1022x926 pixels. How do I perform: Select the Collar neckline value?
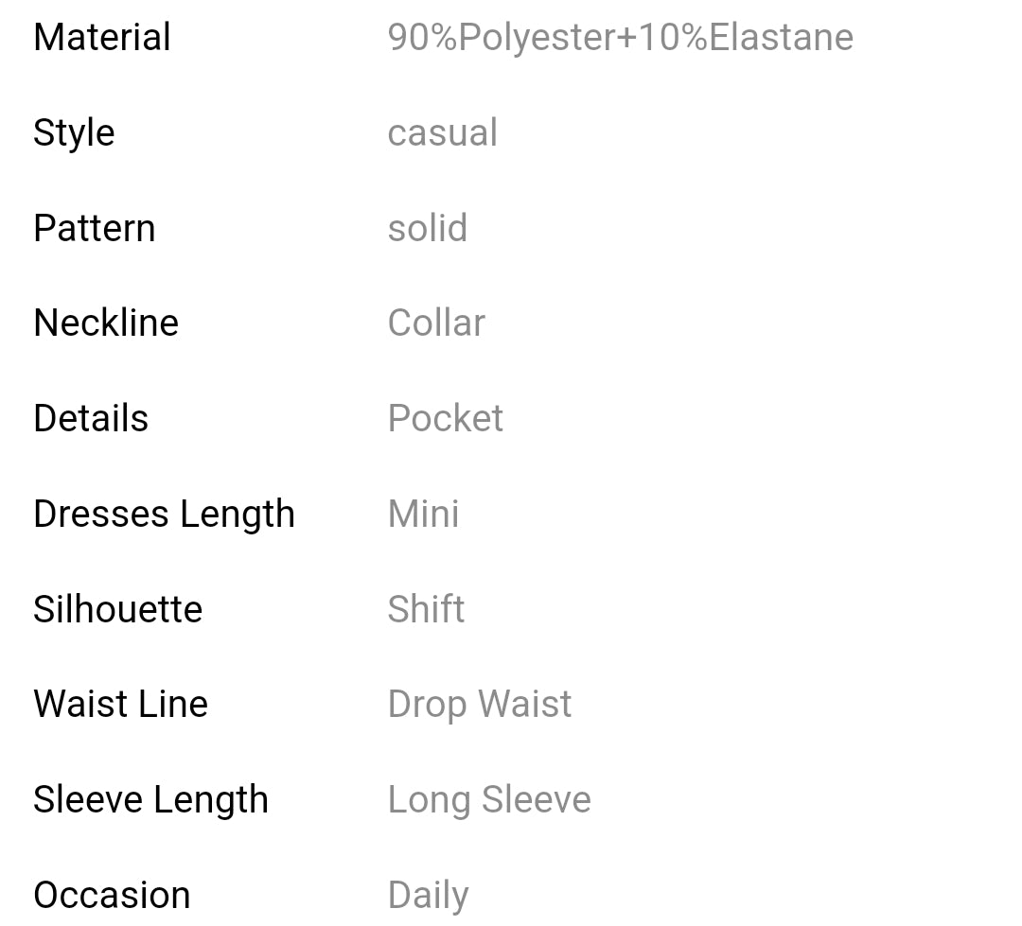436,323
